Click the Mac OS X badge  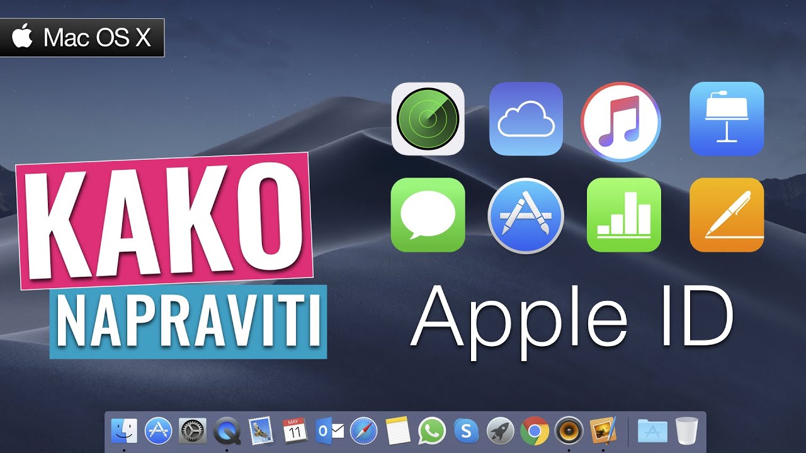coord(82,38)
